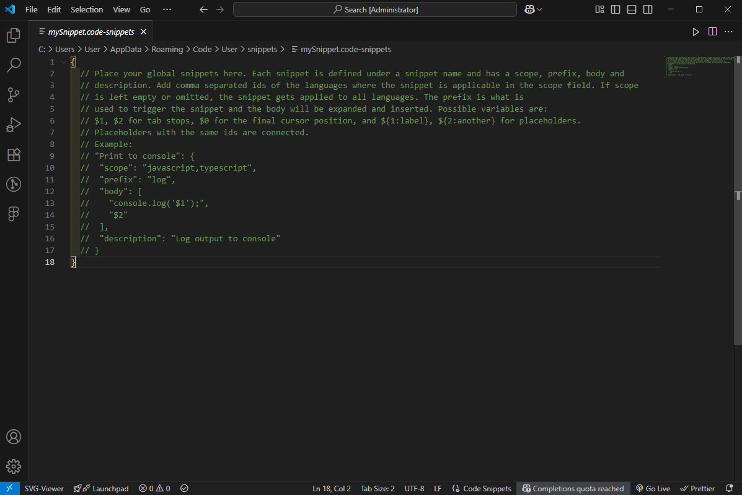The image size is (742, 495).
Task: Open the View menu
Action: coord(121,9)
